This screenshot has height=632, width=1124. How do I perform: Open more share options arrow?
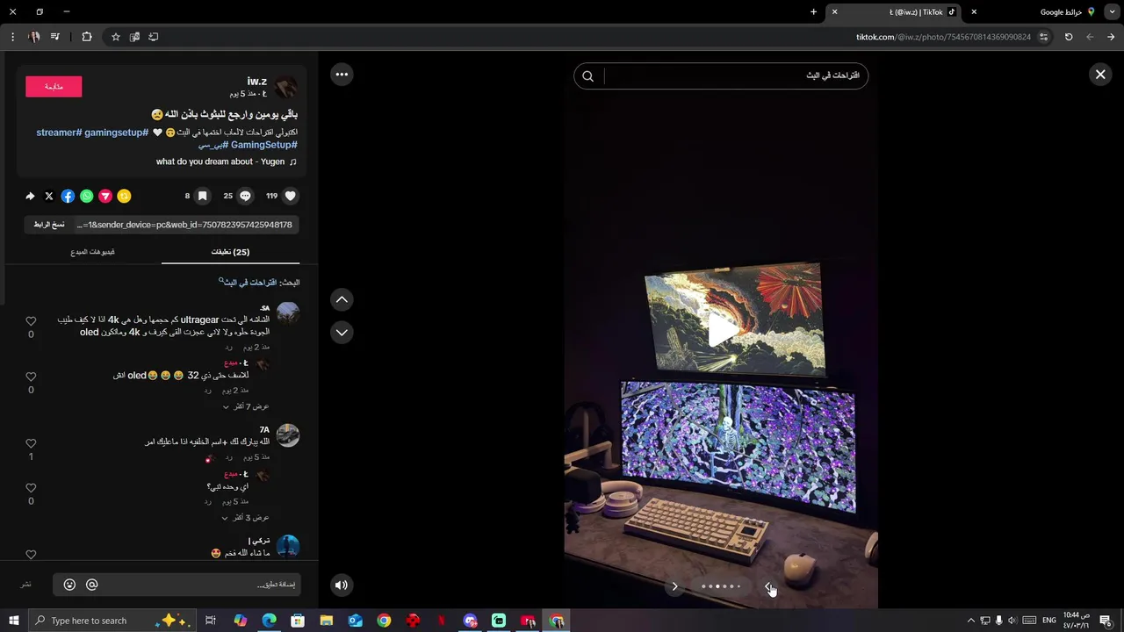click(30, 196)
